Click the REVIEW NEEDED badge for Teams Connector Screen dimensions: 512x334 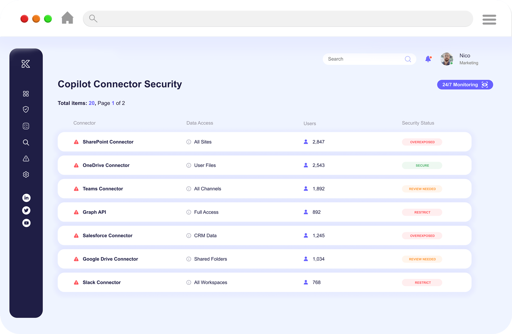(422, 189)
